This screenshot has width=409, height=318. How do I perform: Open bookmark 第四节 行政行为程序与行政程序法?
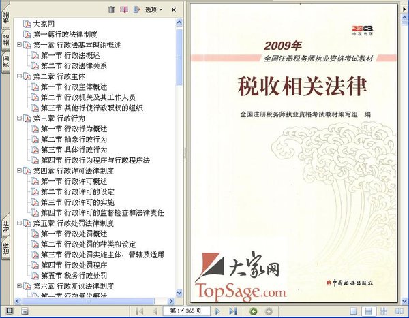[95, 160]
